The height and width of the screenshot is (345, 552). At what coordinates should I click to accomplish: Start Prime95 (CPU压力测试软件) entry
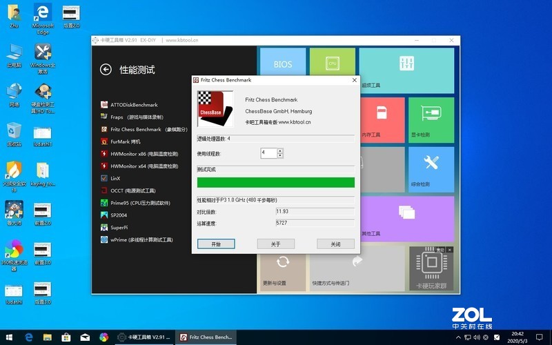(x=135, y=203)
